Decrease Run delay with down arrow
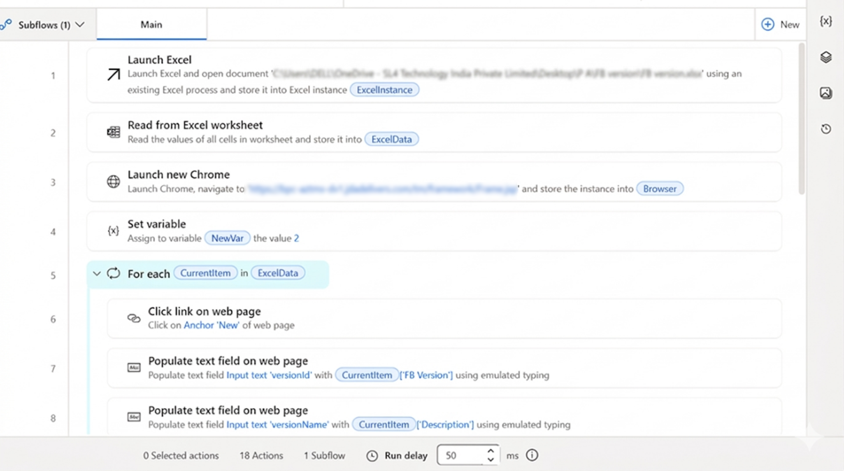Viewport: 844px width, 471px height. [x=491, y=459]
